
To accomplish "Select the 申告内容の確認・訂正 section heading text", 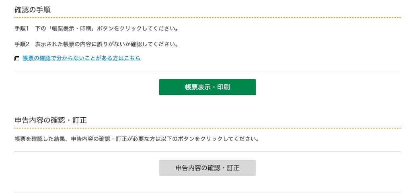I will pos(51,120).
